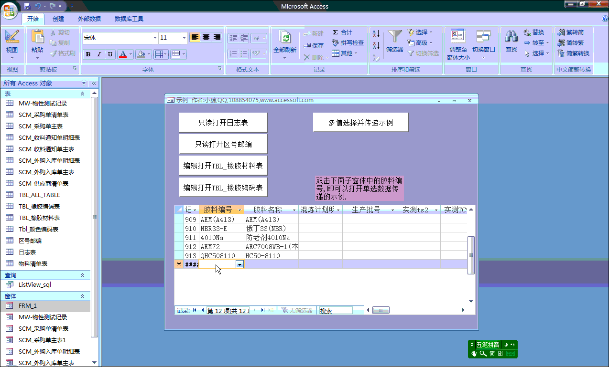Open the 选择 filter selection dropdown
The image size is (609, 367).
[x=420, y=32]
